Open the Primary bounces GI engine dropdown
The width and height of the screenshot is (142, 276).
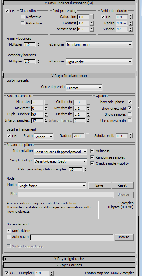(x=99, y=45)
